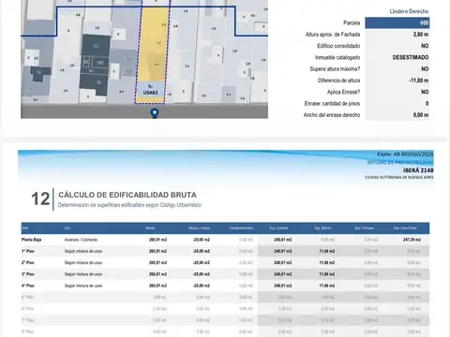
Task: Click the 2,80 m facade height value
Action: pyautogui.click(x=421, y=35)
